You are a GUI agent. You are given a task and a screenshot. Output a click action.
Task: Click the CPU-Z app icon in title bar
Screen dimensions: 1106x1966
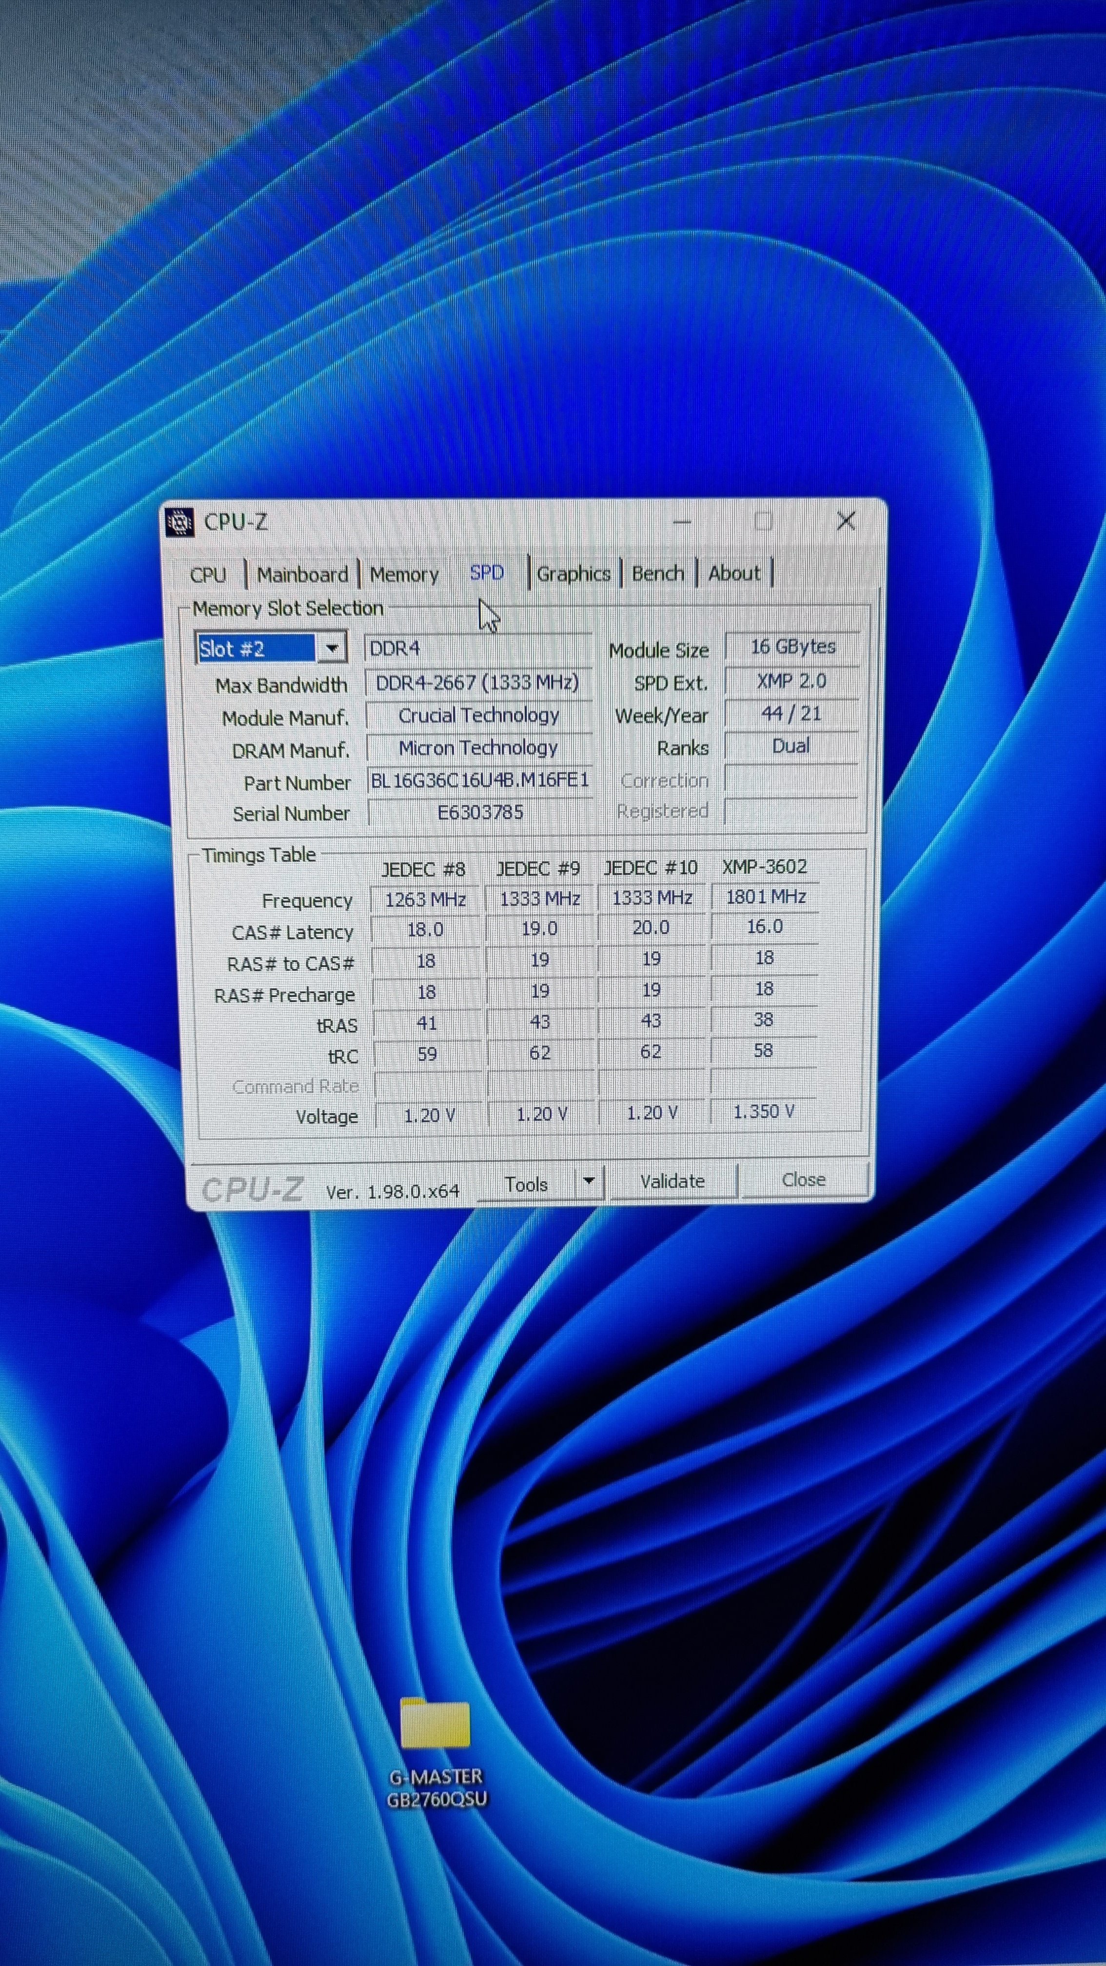(179, 522)
